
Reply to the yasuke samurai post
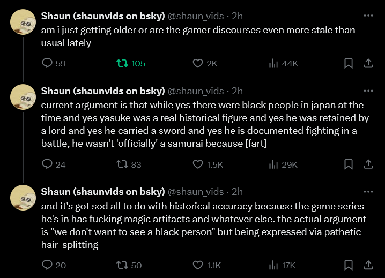(x=47, y=164)
